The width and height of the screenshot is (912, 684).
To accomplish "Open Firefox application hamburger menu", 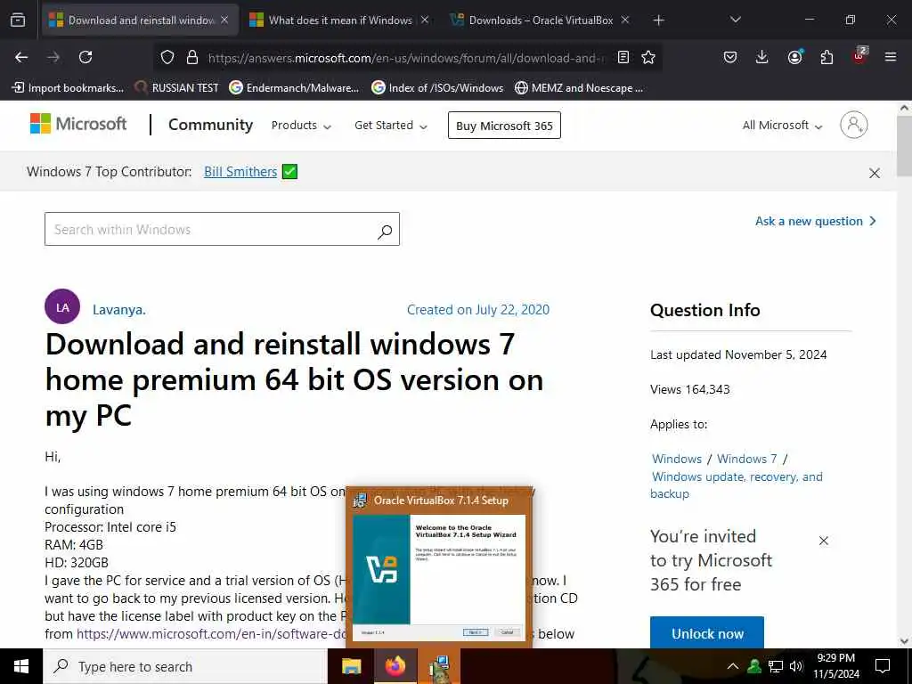I will click(x=891, y=57).
